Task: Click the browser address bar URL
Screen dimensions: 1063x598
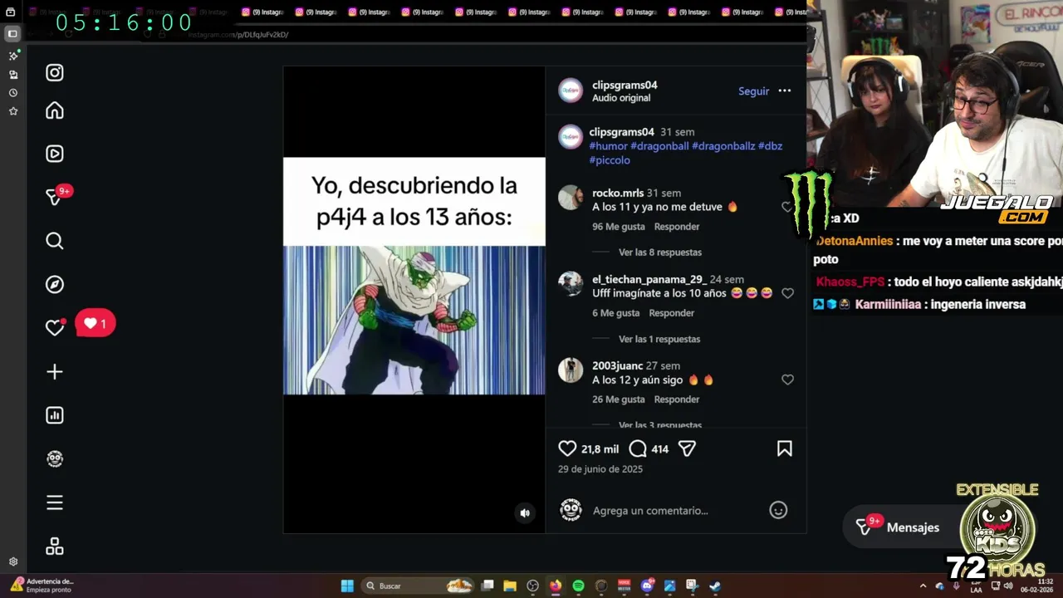Action: 238,35
